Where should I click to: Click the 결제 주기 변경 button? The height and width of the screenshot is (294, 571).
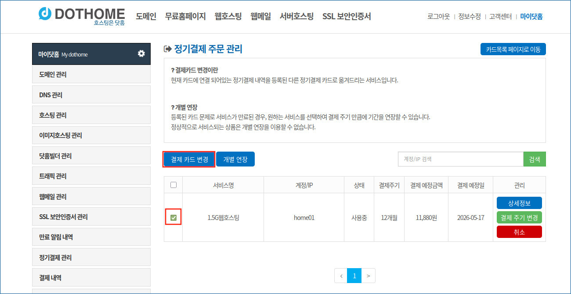[519, 217]
